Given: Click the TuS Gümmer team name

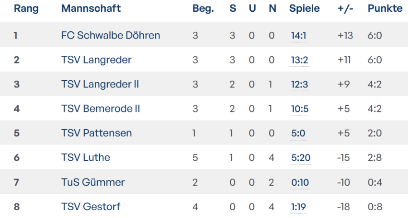Looking at the screenshot, I should pyautogui.click(x=93, y=182).
